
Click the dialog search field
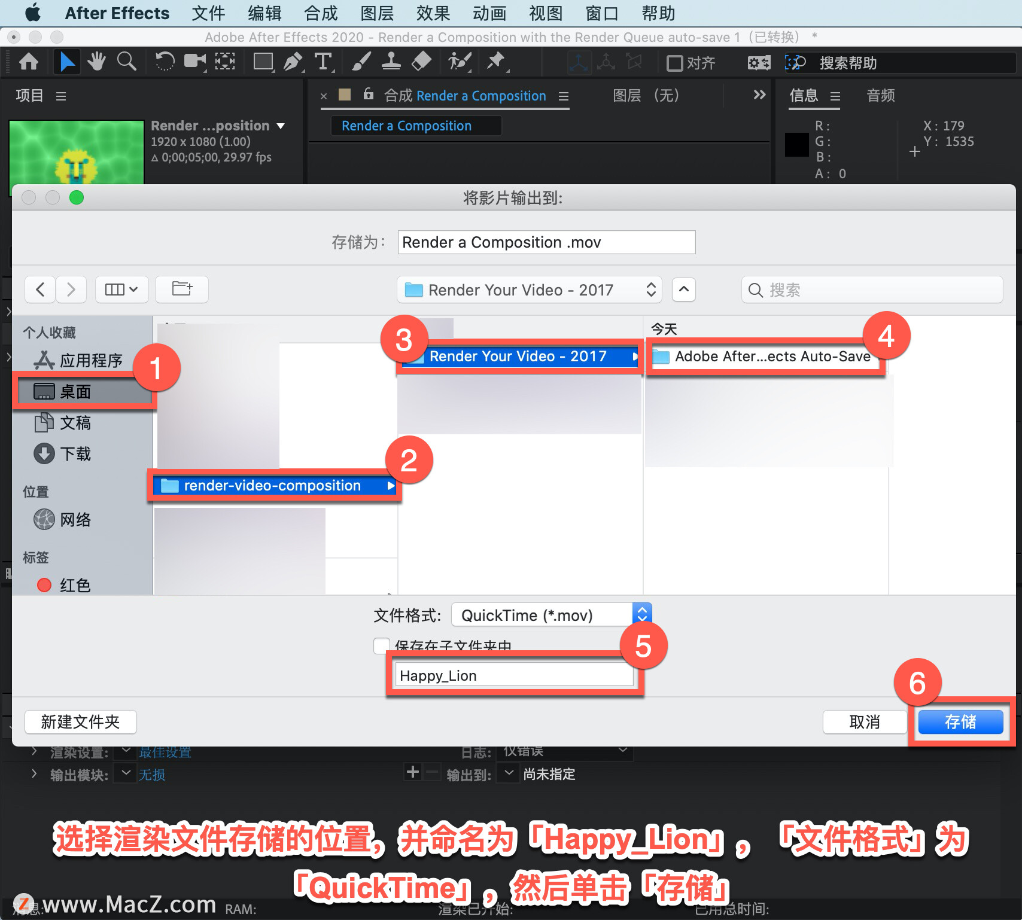872,290
